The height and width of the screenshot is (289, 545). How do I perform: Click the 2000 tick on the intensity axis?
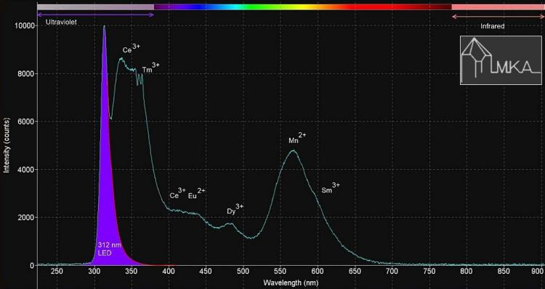tap(26, 217)
